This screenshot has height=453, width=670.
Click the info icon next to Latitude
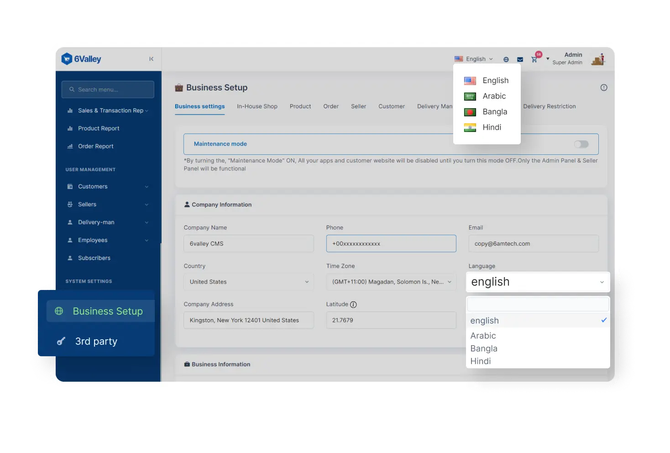click(x=355, y=304)
